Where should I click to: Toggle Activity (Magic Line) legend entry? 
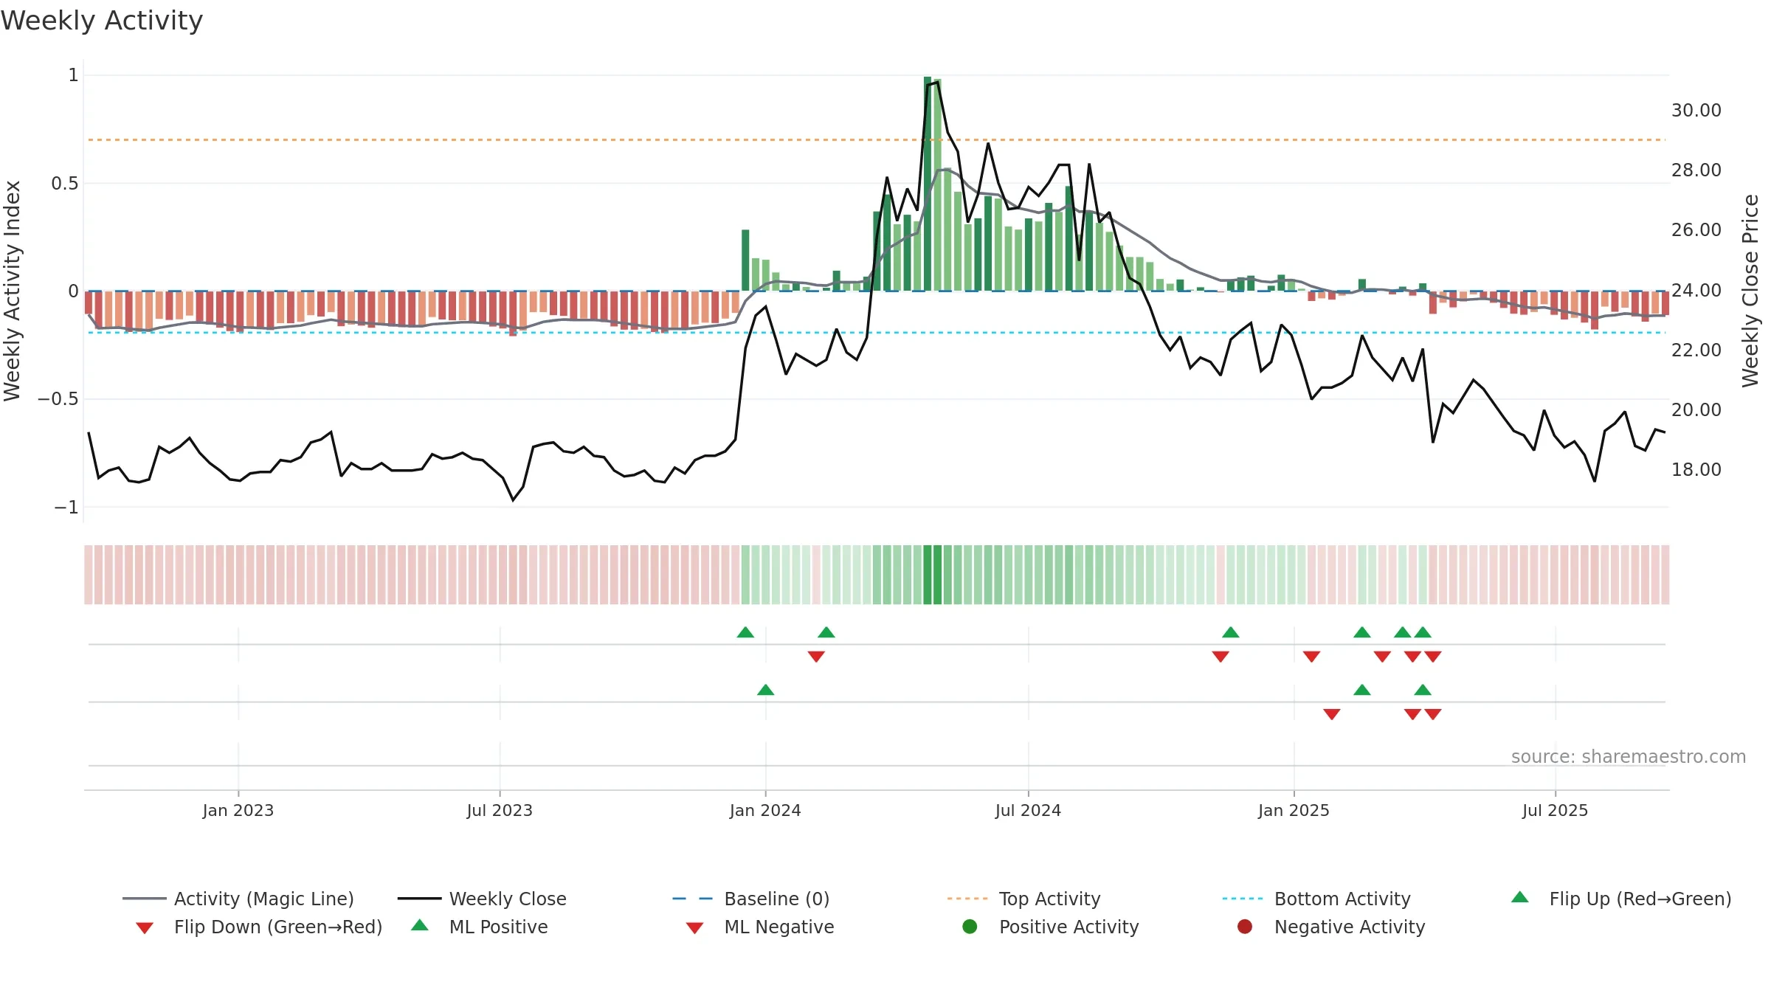(x=238, y=899)
